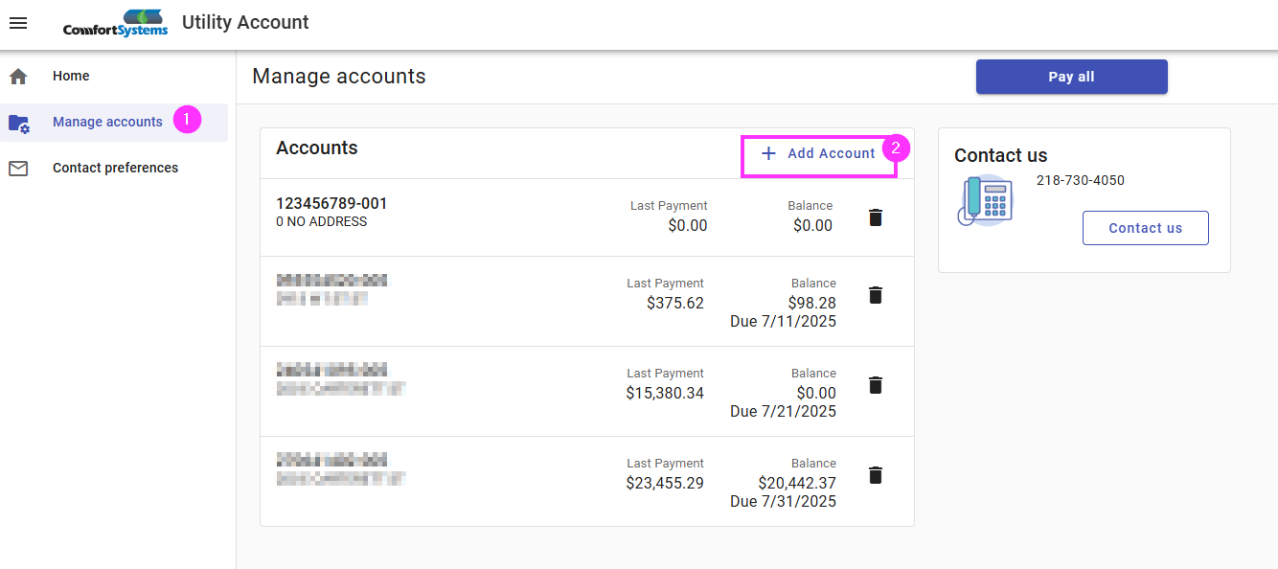
Task: Remove the third account using its trash icon
Action: point(875,384)
